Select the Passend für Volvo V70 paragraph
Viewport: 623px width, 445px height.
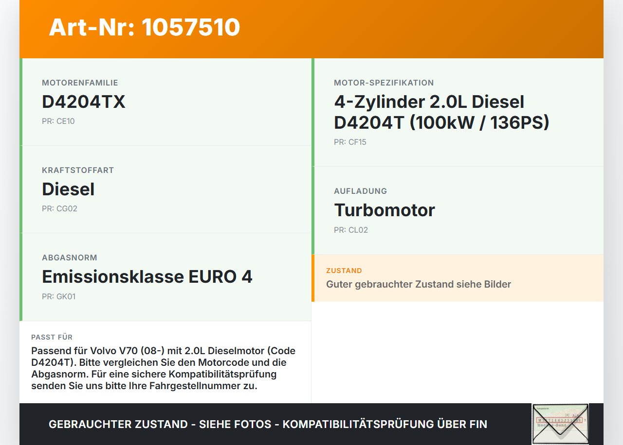coord(164,369)
